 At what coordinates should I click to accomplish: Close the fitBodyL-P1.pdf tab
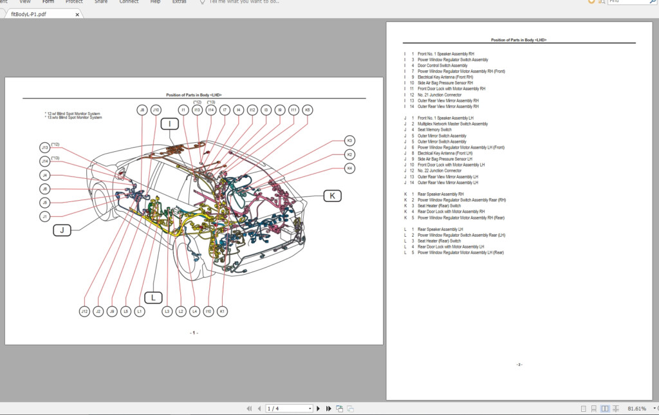[x=77, y=14]
